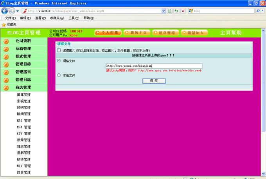
Task: Click the network file URL text field
Action: click(153, 66)
